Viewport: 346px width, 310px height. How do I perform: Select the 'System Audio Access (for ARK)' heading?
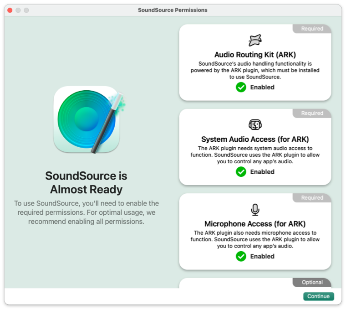coord(255,139)
